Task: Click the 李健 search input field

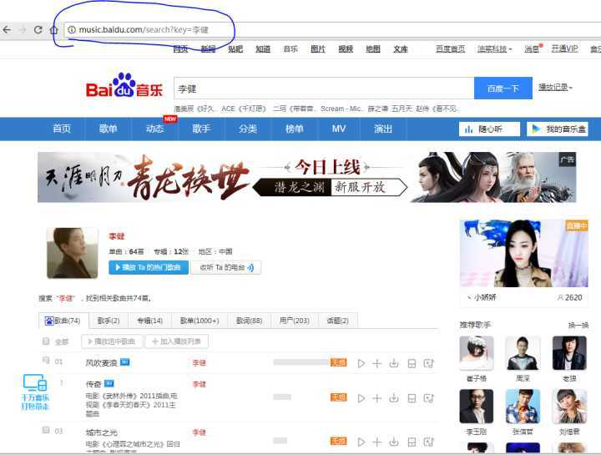Action: point(324,88)
